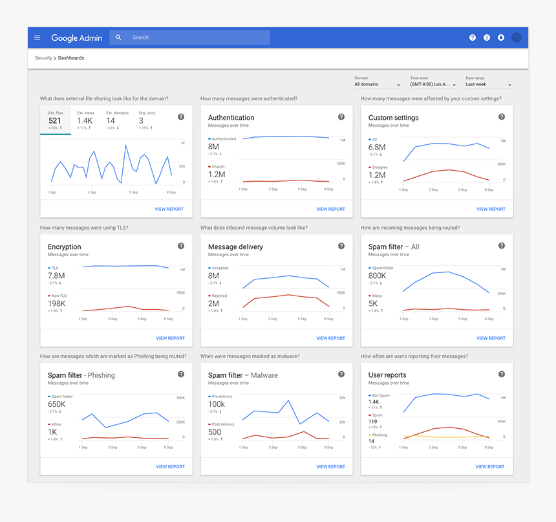Click the external file sharing line chart
This screenshot has height=522, width=556.
(x=116, y=165)
